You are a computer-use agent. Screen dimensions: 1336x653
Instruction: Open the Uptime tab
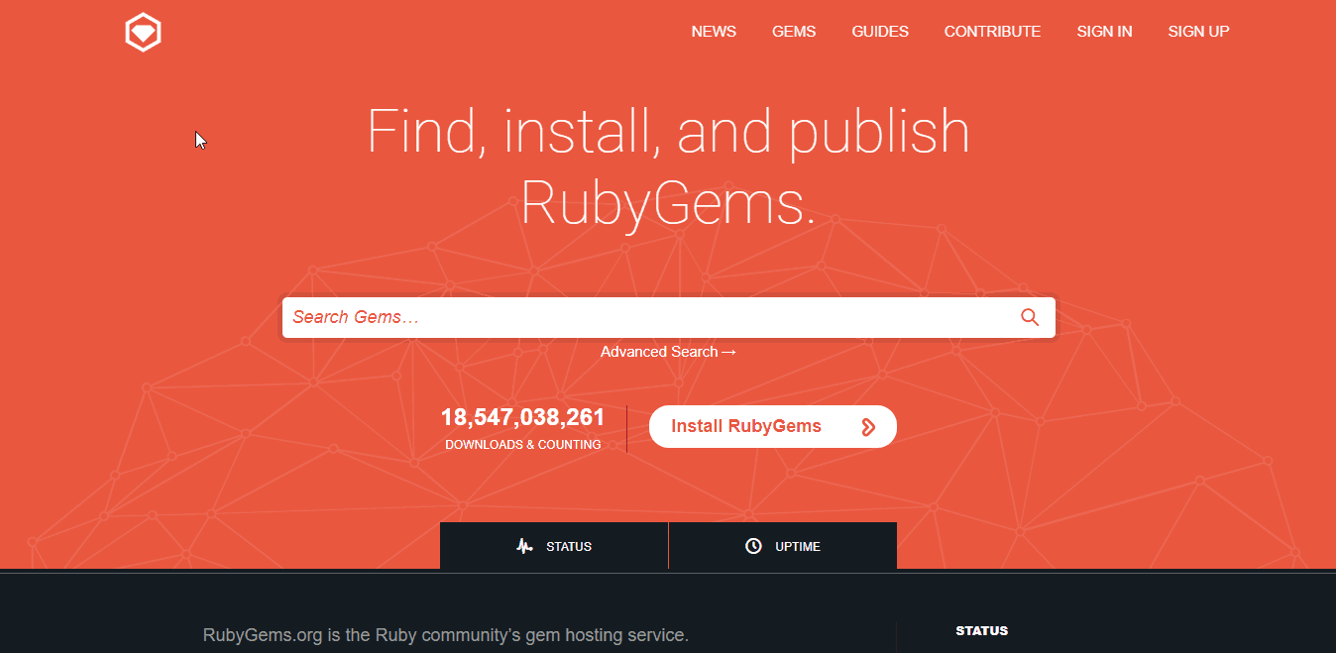[783, 546]
